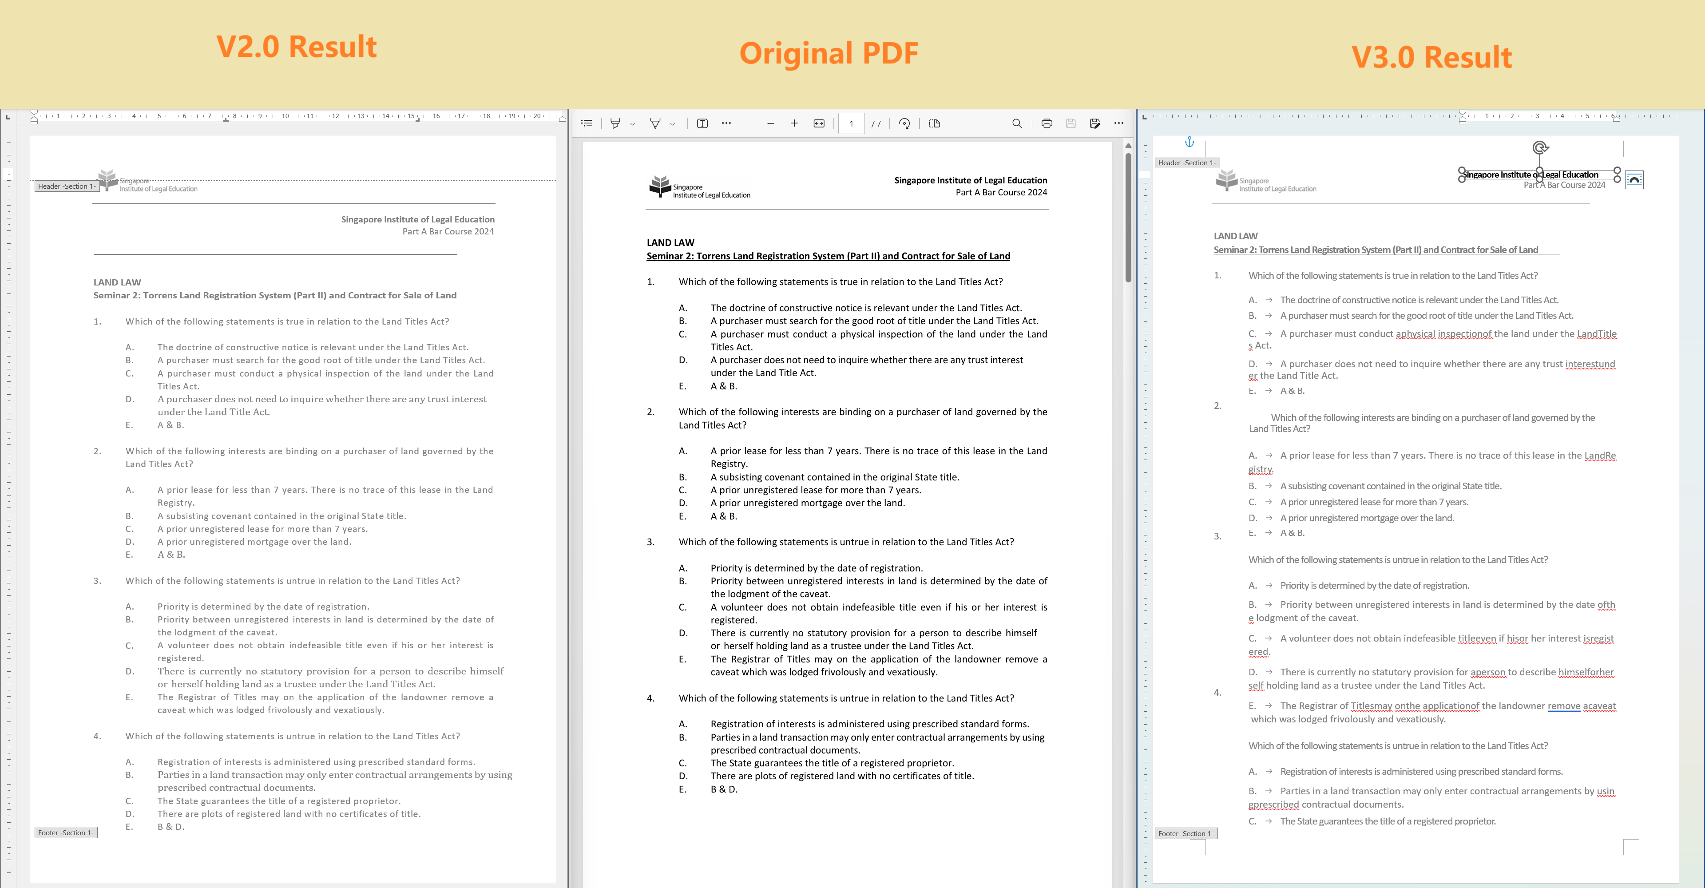Click the PDF vertical scrollbar thumb
Viewport: 1705px width, 888px height.
click(1129, 218)
